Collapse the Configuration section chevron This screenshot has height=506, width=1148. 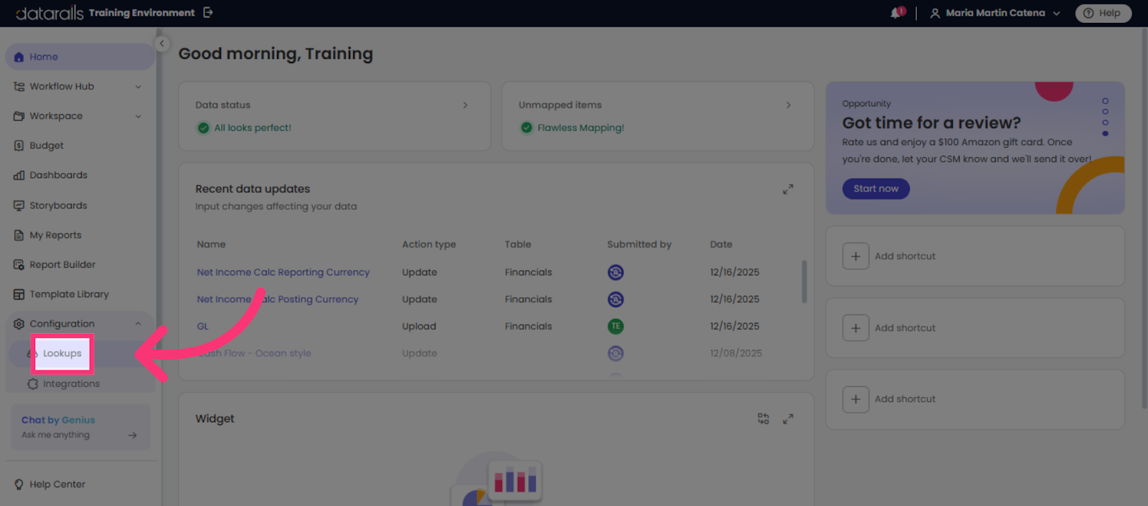coord(138,324)
